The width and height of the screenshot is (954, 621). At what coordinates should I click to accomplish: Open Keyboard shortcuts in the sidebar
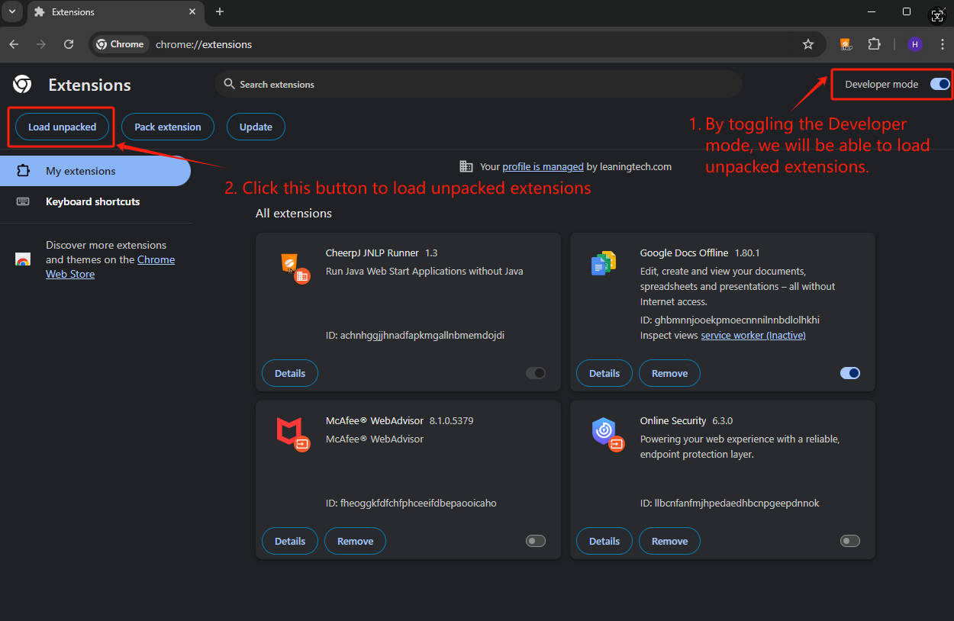[x=92, y=201]
